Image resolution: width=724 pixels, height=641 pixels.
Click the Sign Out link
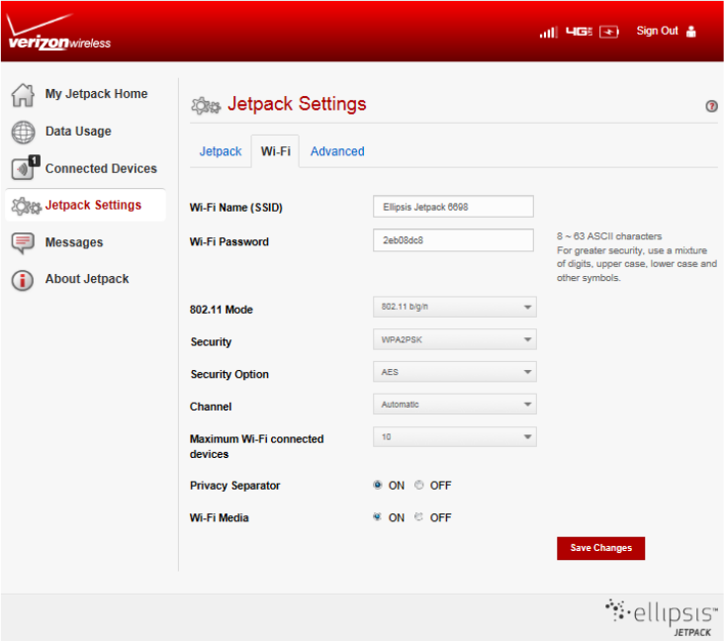657,31
